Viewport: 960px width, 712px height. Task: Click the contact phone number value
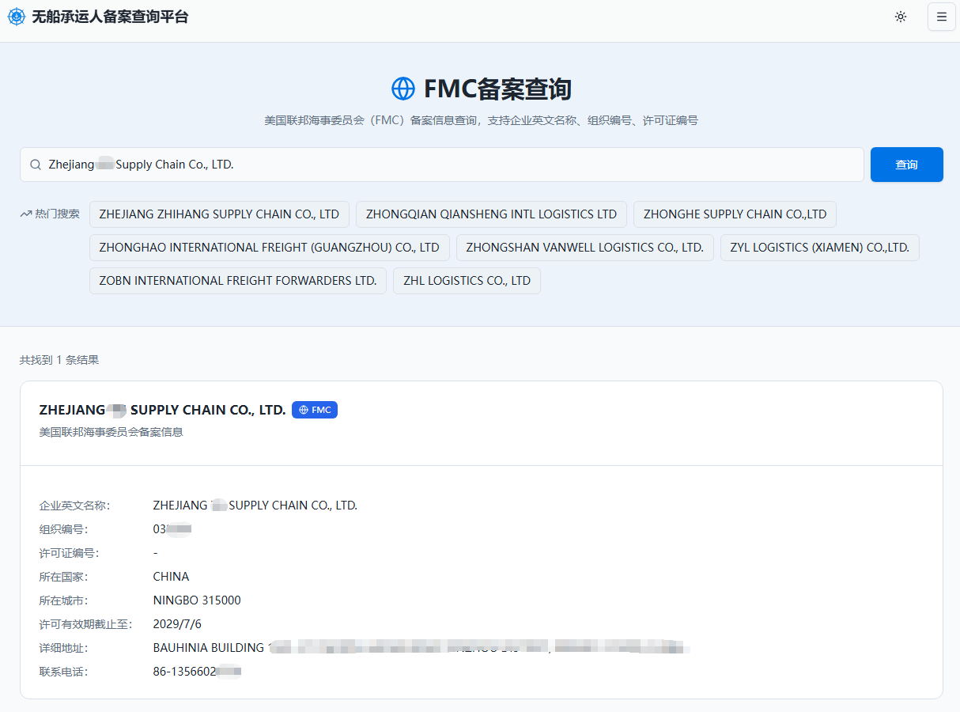pos(197,672)
